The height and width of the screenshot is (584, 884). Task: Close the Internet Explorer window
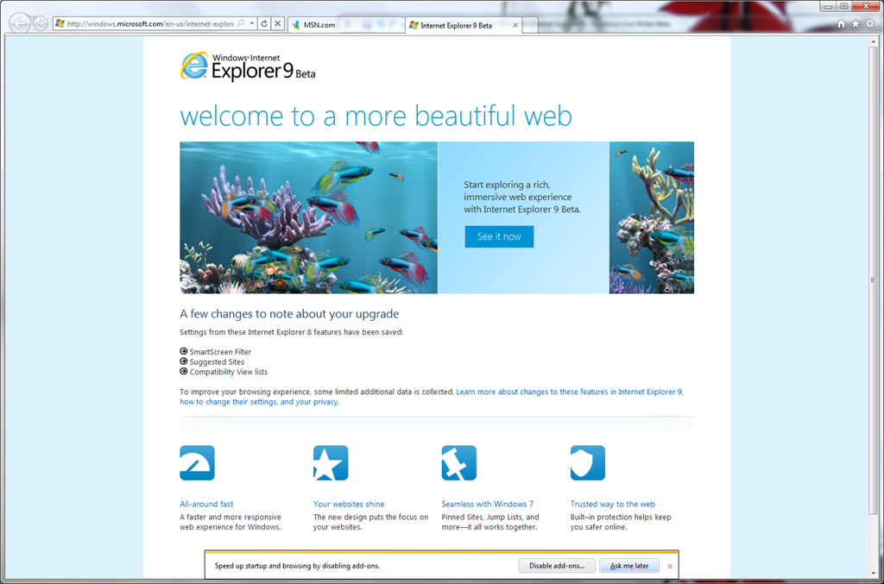tap(867, 6)
